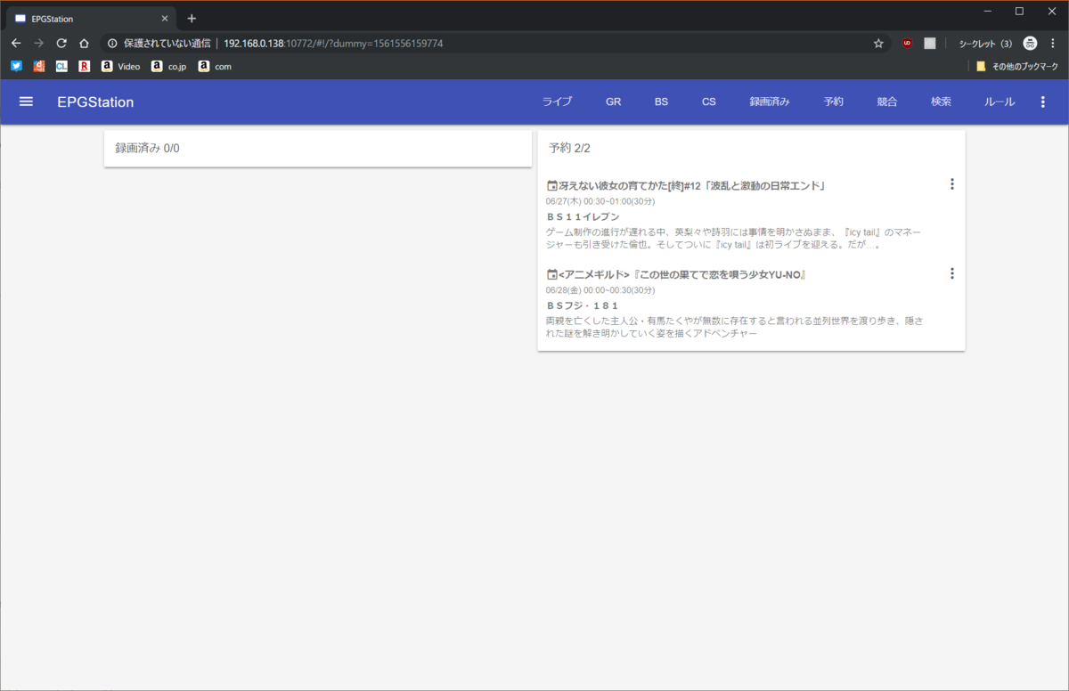Click the browser home icon
Screen dimensions: 1069x691
[84, 43]
